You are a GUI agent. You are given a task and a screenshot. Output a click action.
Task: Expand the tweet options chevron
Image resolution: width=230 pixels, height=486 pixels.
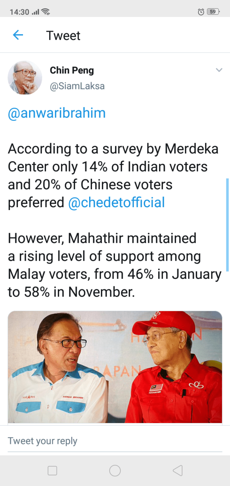click(x=219, y=70)
